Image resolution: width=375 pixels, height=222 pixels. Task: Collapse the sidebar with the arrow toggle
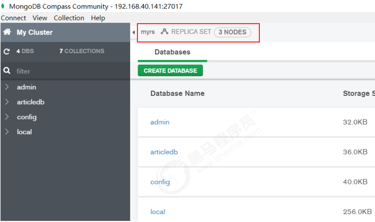point(134,32)
